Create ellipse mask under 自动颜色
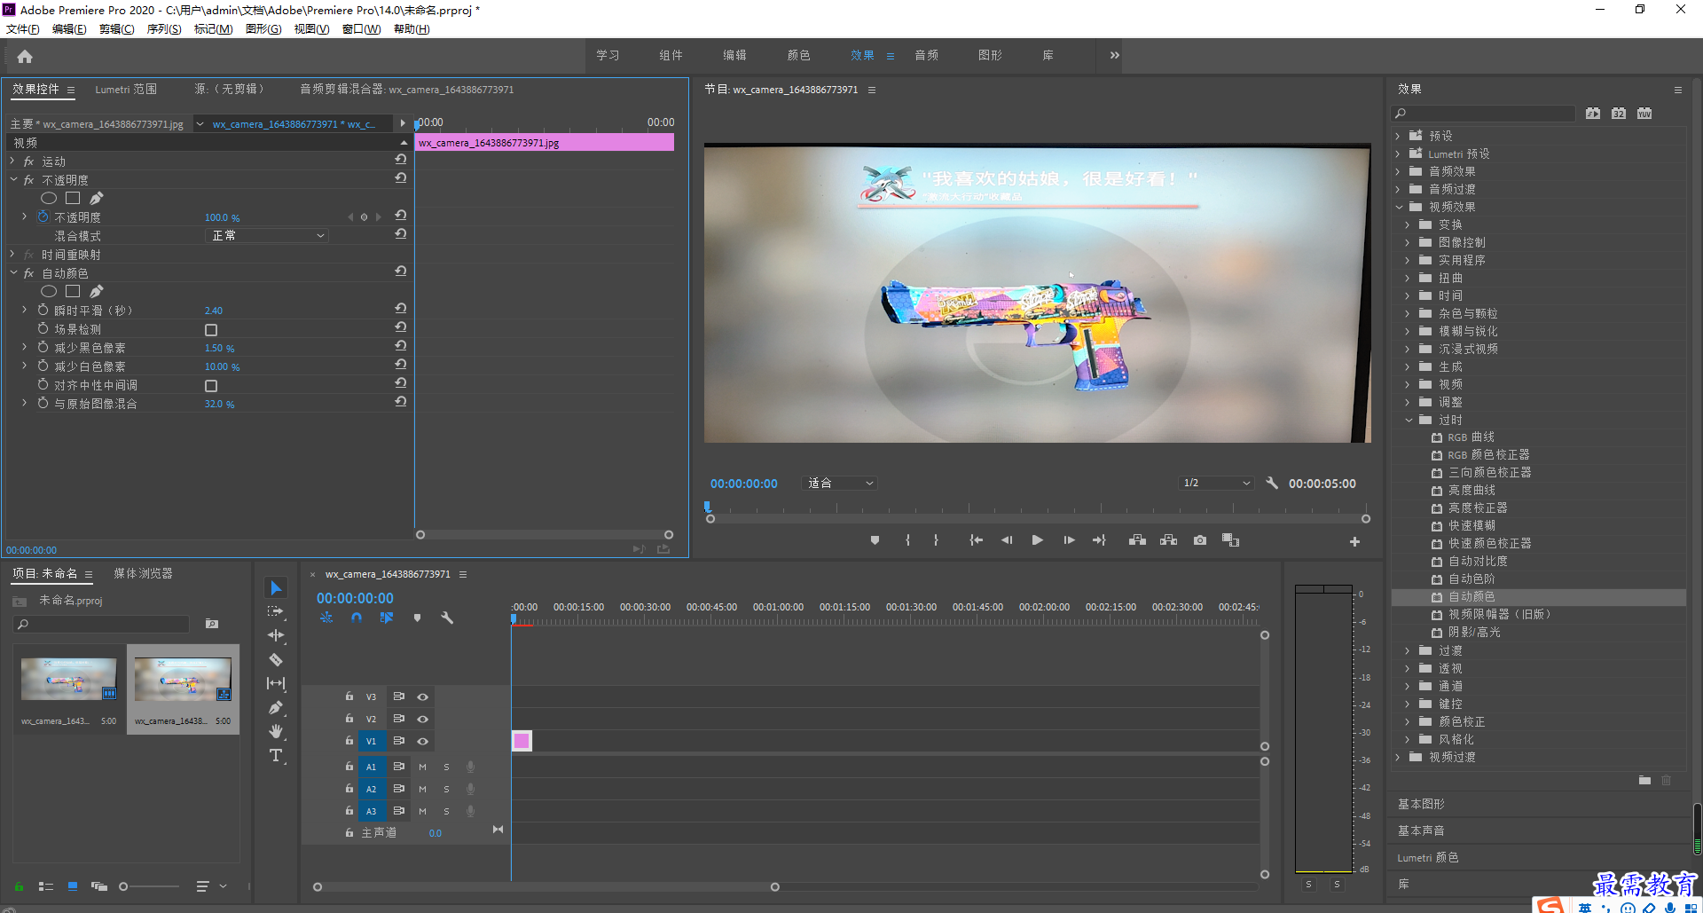 (x=49, y=291)
